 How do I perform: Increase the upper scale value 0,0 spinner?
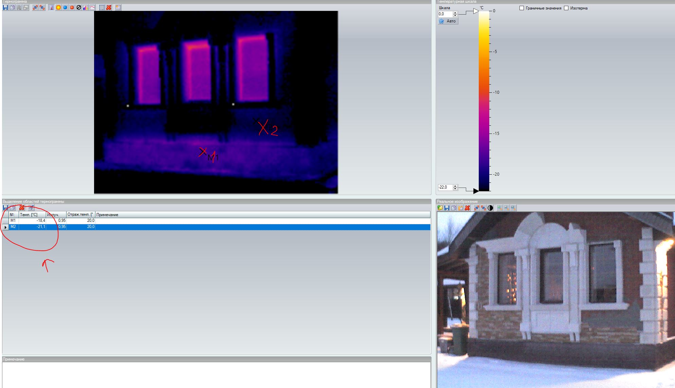tap(455, 13)
